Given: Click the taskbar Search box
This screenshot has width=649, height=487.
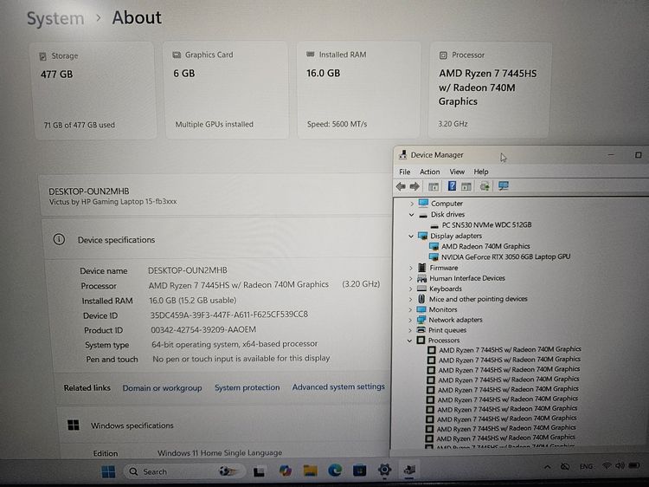Looking at the screenshot, I should tap(184, 471).
